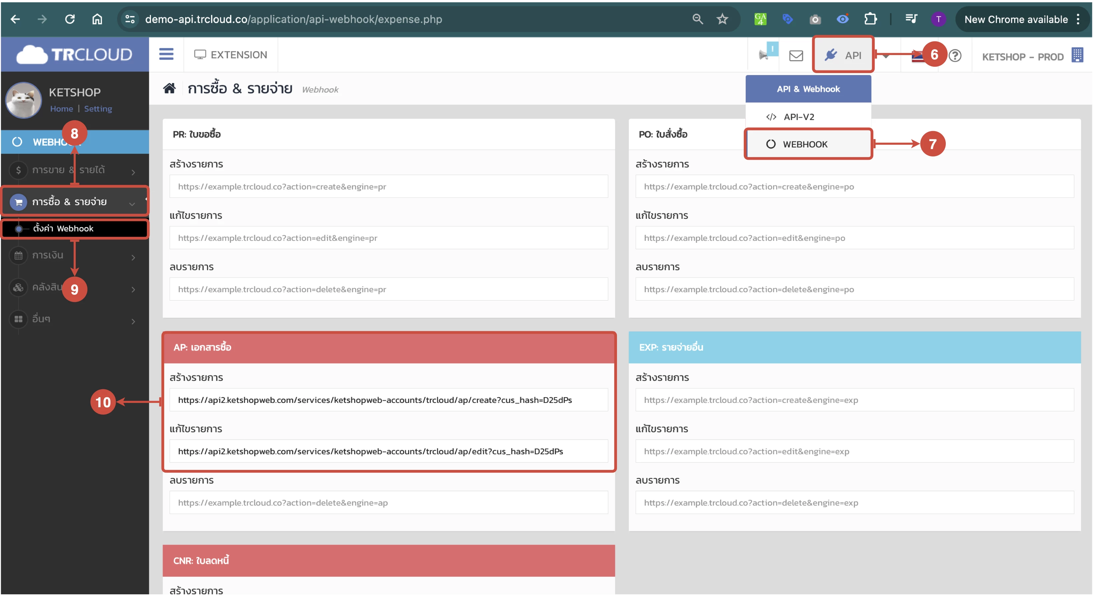The image size is (1094, 597).
Task: Select API-V2 menu entry
Action: [799, 117]
